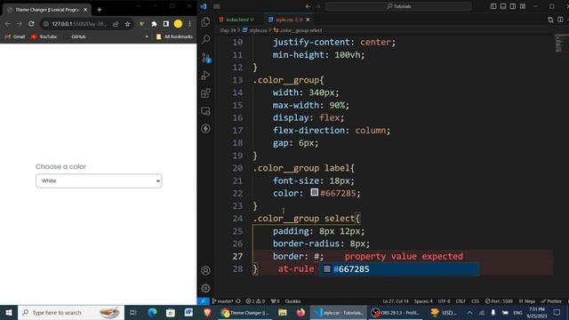Click the sync changes icon in the status bar
The height and width of the screenshot is (320, 569).
[x=238, y=301]
